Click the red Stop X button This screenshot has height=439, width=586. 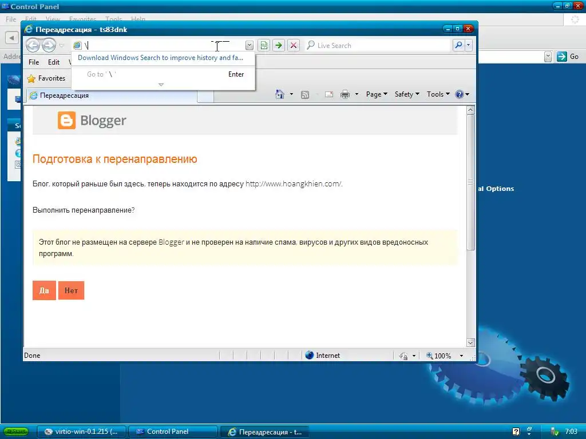pyautogui.click(x=294, y=46)
